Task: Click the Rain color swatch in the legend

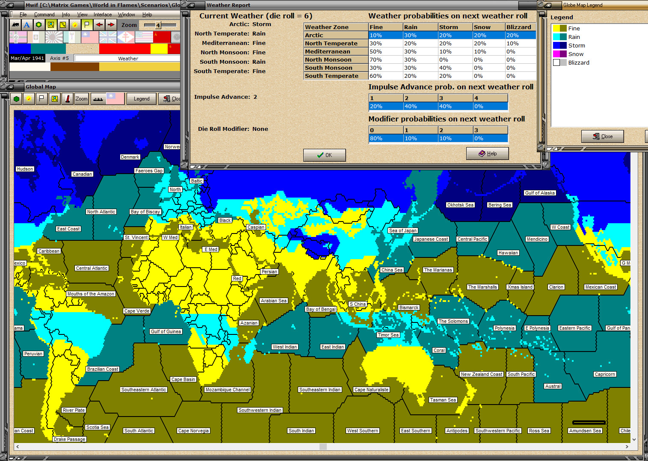Action: pyautogui.click(x=559, y=37)
